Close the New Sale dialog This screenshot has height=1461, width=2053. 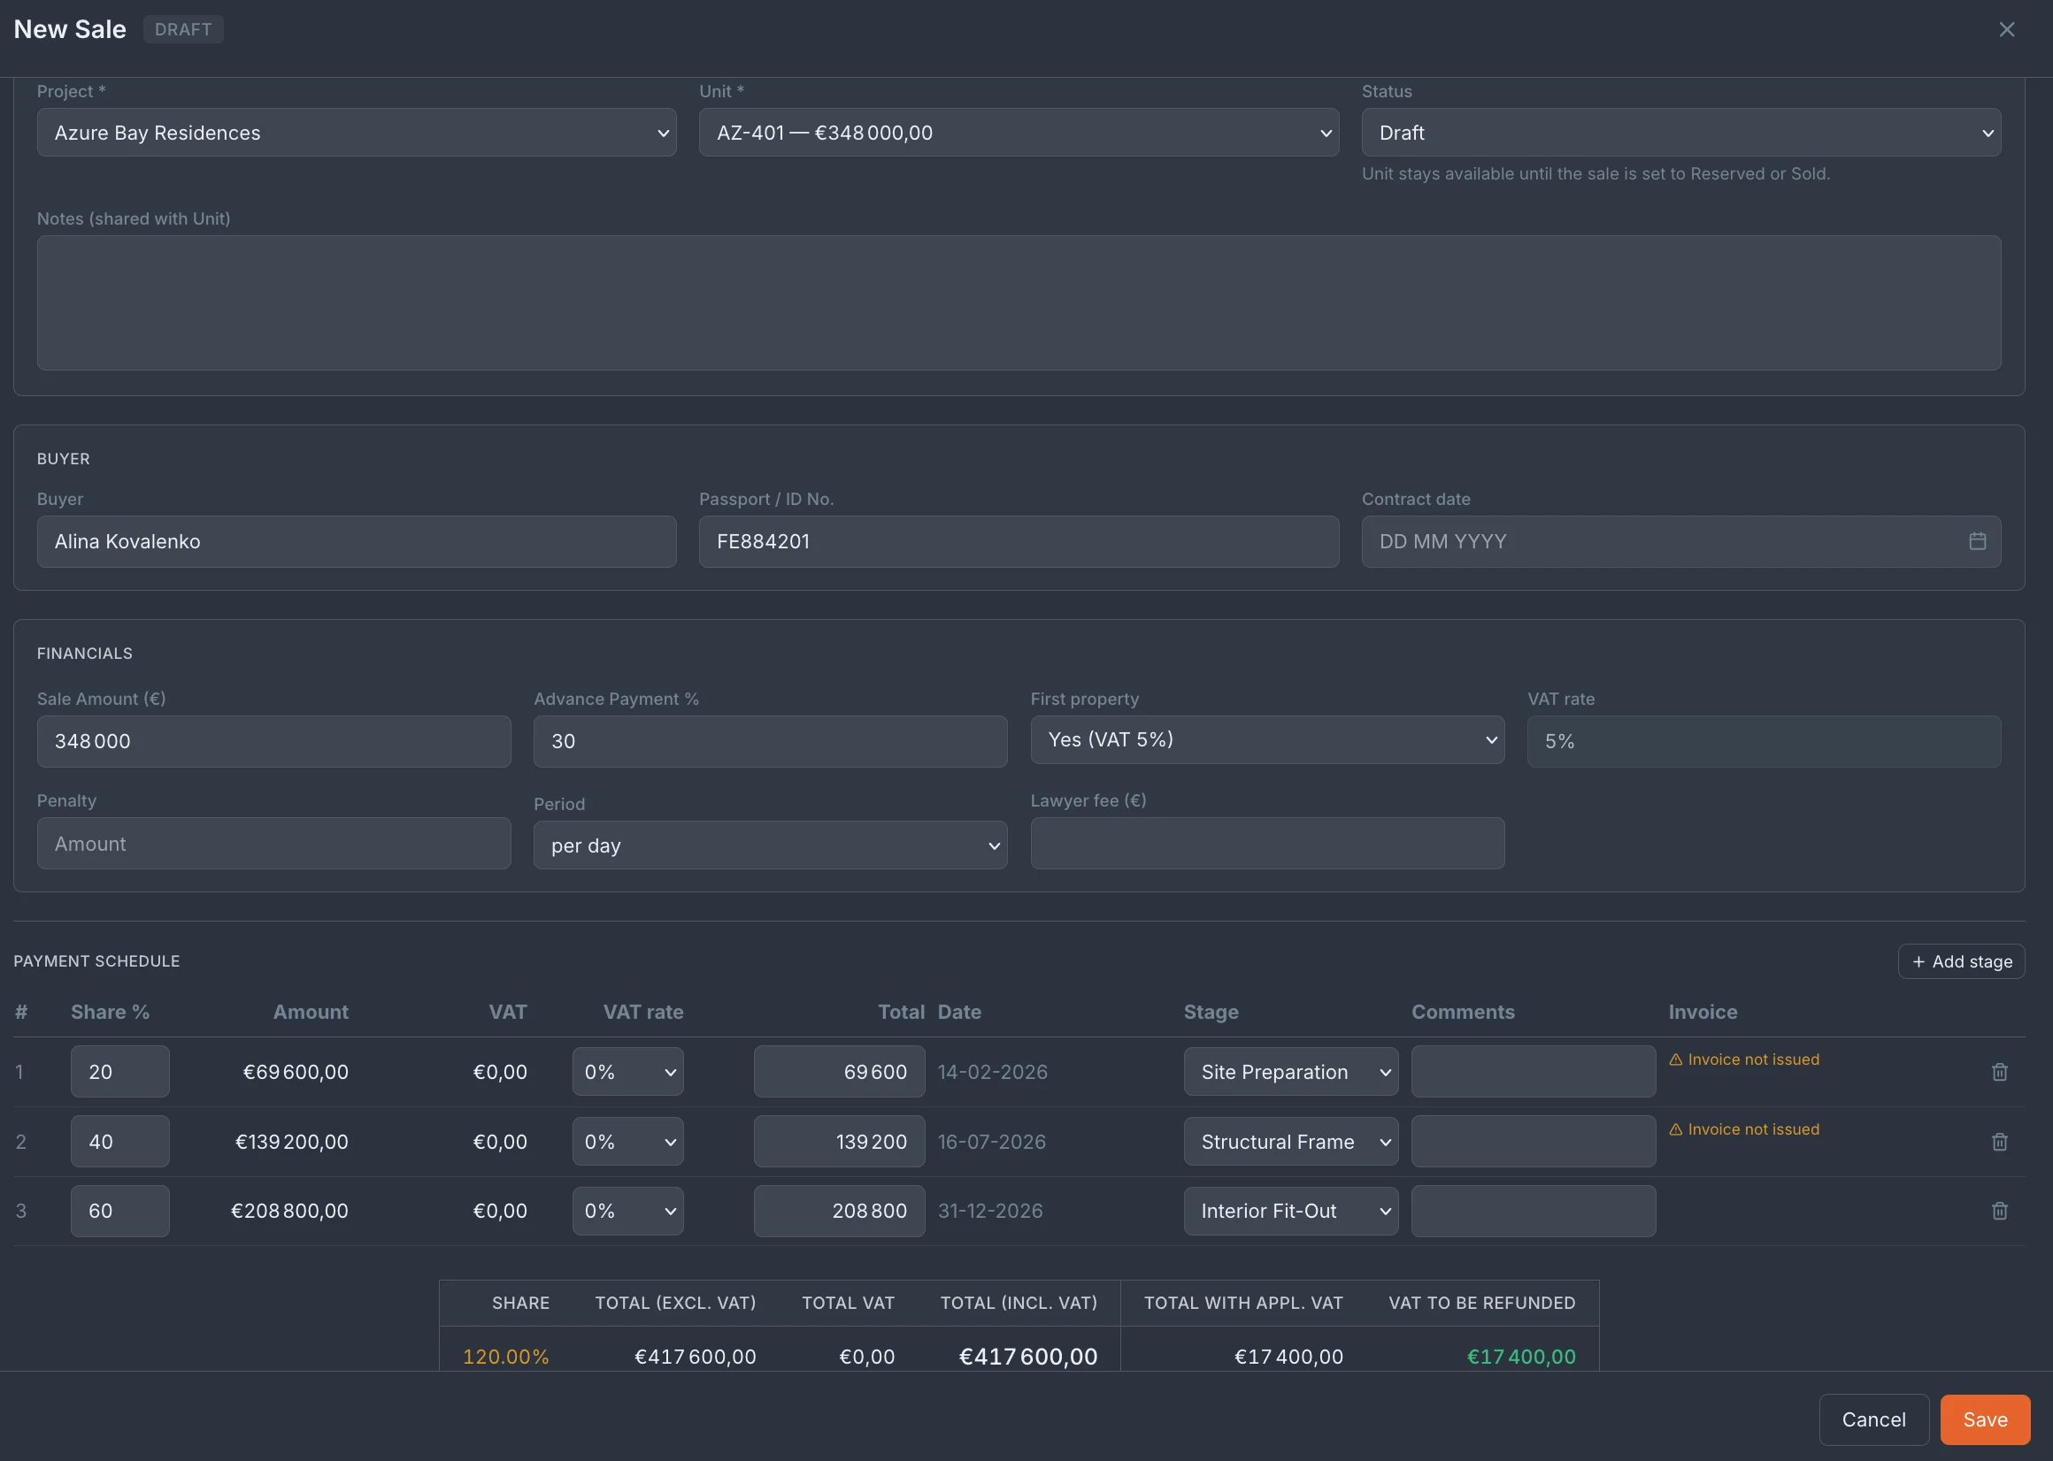[x=2006, y=30]
